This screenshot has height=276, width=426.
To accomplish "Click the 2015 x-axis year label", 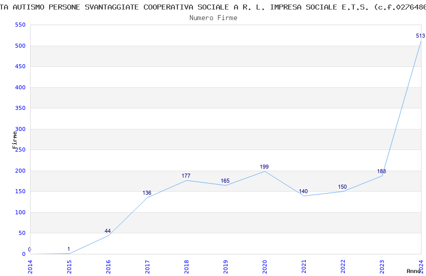I will pyautogui.click(x=69, y=267).
